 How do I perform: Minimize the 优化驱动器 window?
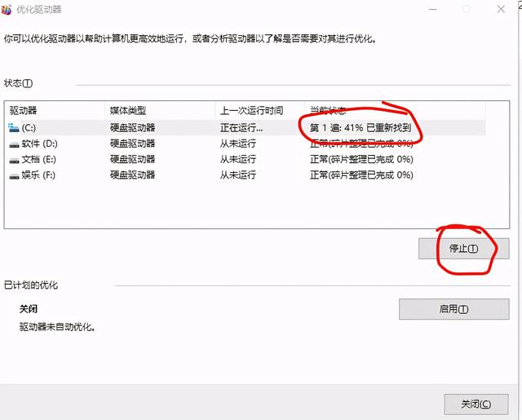click(433, 9)
